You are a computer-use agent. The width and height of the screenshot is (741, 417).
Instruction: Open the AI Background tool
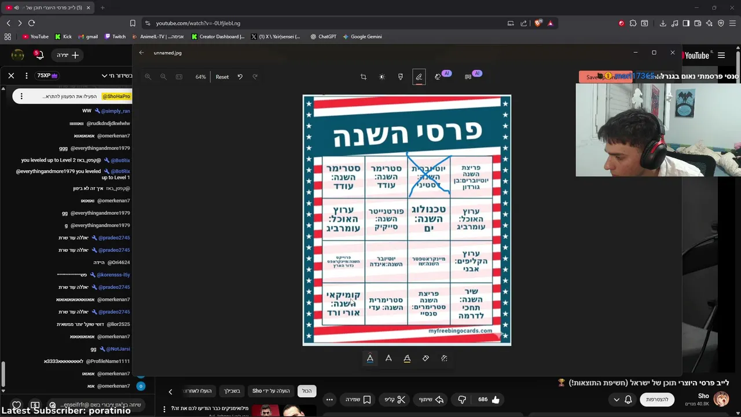(x=468, y=76)
